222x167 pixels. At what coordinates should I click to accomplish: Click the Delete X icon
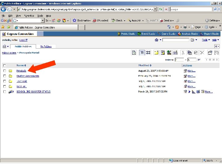point(202,53)
